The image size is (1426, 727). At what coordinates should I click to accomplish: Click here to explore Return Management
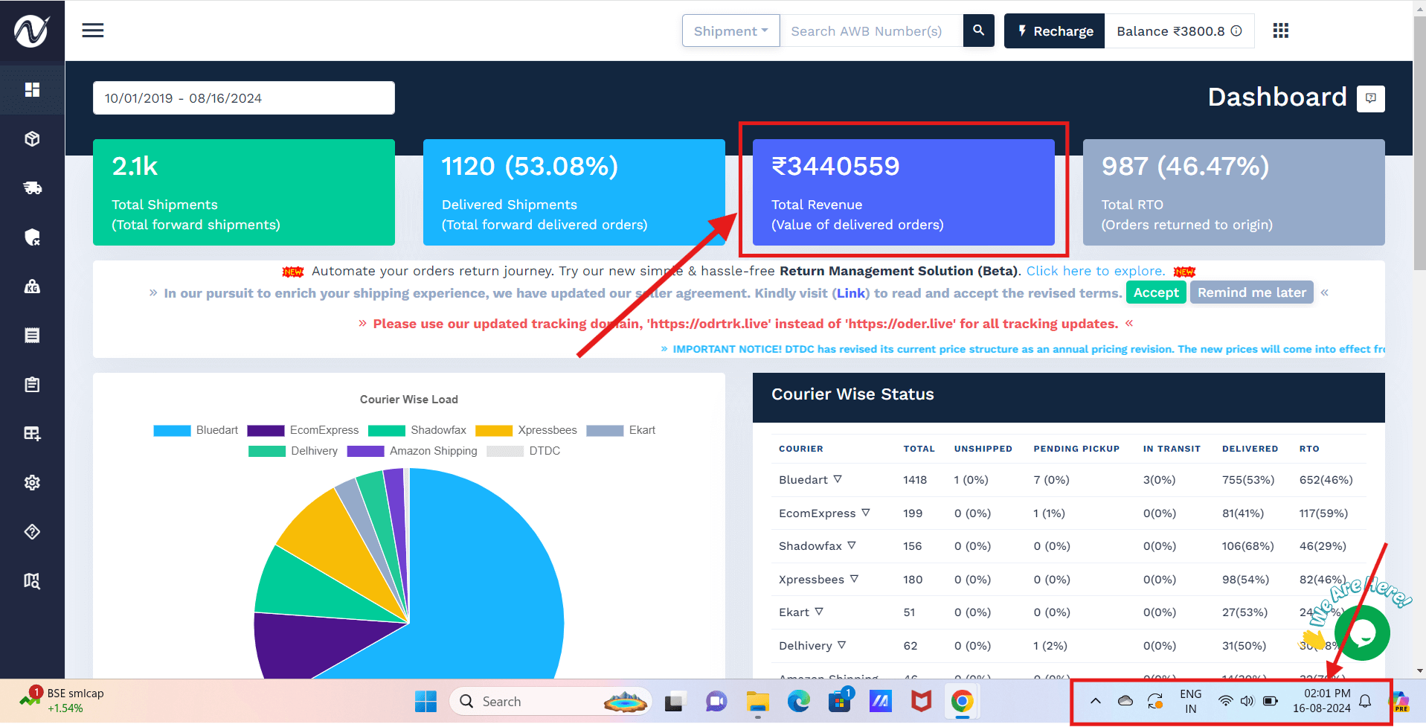[1096, 271]
